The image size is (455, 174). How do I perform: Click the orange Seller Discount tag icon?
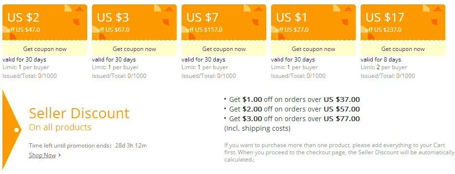11,130
